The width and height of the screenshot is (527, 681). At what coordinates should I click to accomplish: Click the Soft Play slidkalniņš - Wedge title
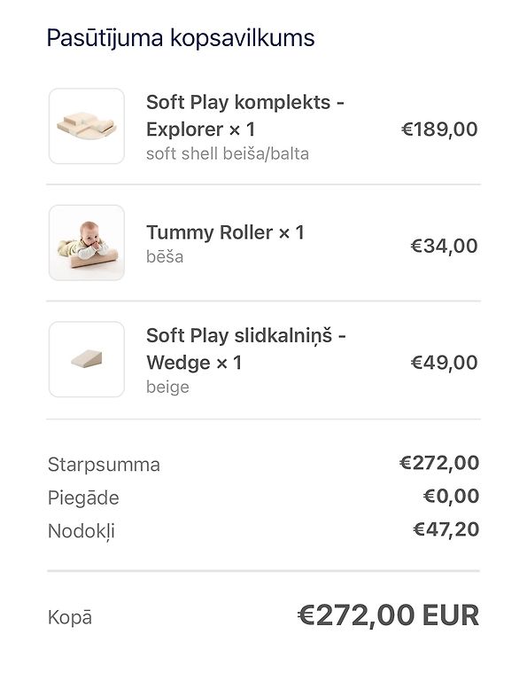pos(246,348)
